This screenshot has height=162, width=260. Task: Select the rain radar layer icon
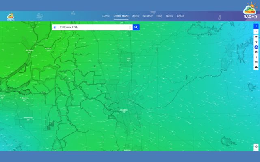point(256,37)
